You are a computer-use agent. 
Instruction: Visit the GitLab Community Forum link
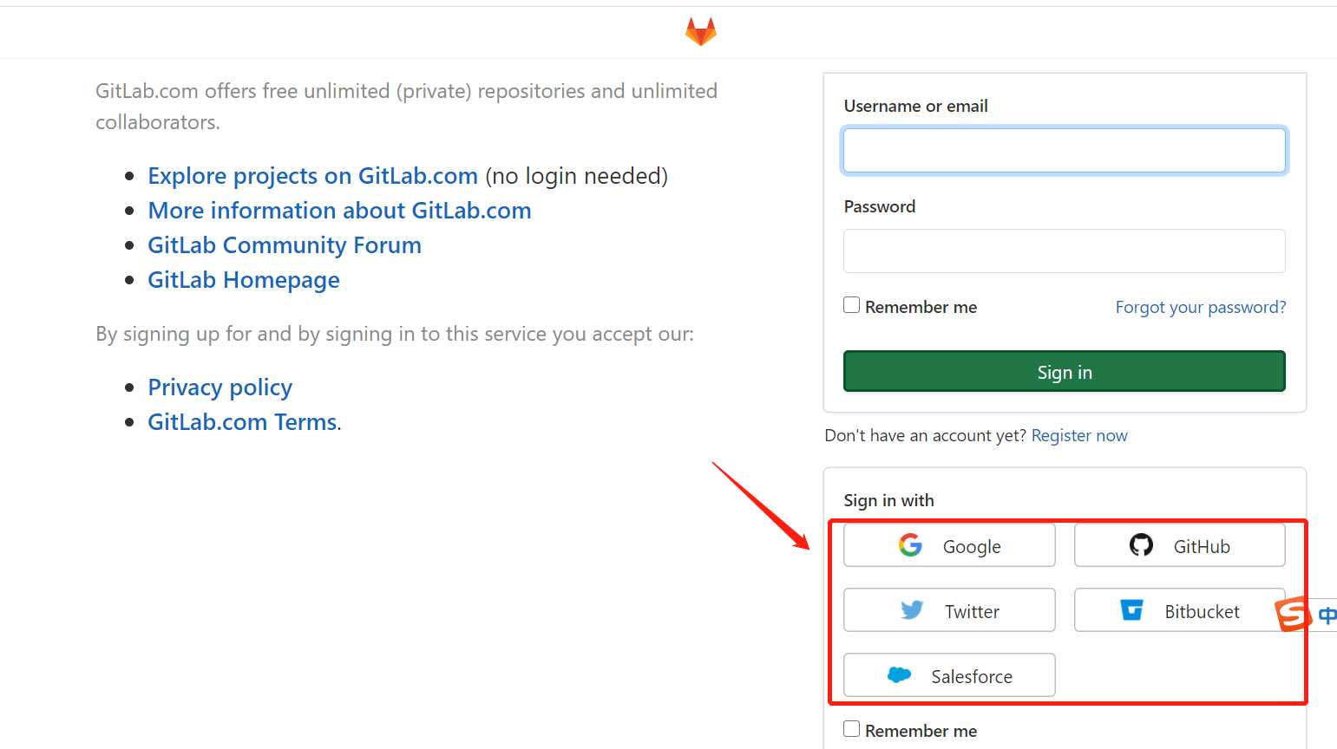285,245
